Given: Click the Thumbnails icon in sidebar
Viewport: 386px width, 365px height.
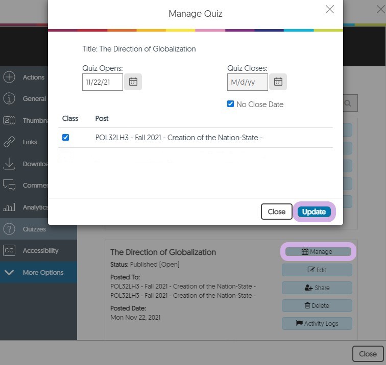Looking at the screenshot, I should (x=9, y=120).
